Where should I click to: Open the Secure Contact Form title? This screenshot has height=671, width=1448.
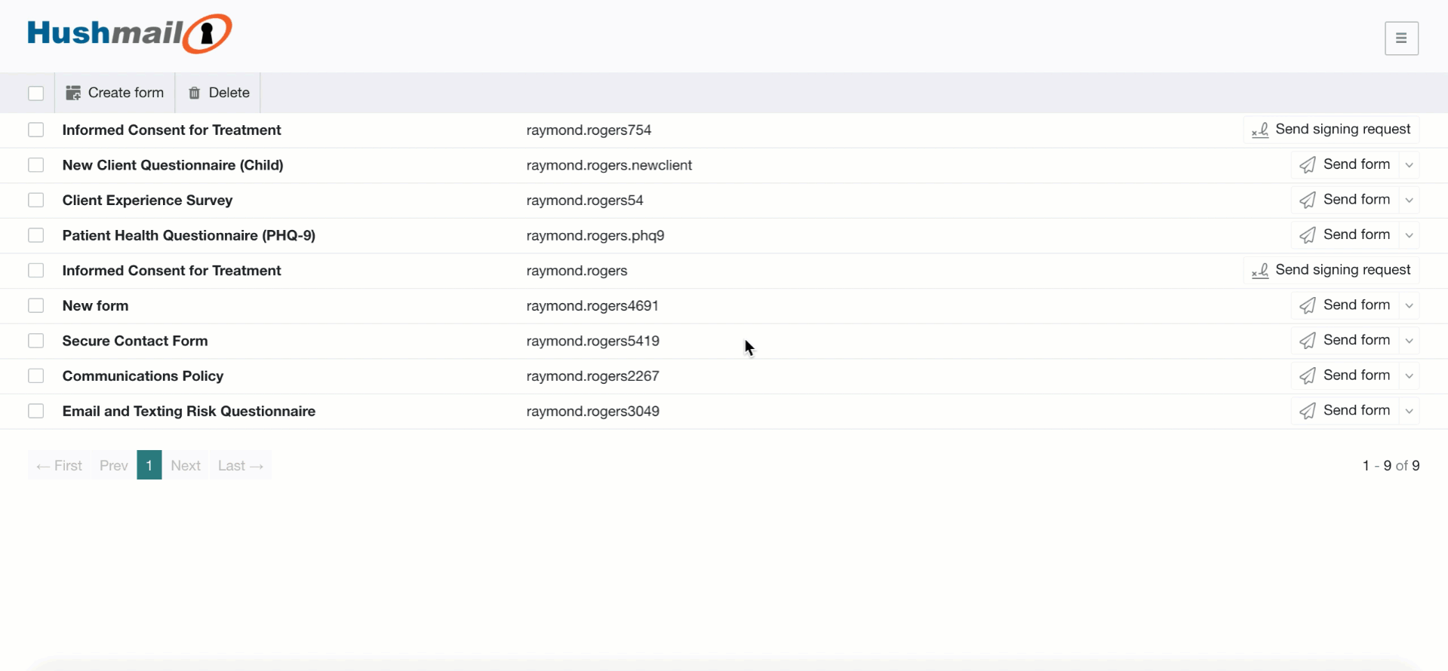135,341
